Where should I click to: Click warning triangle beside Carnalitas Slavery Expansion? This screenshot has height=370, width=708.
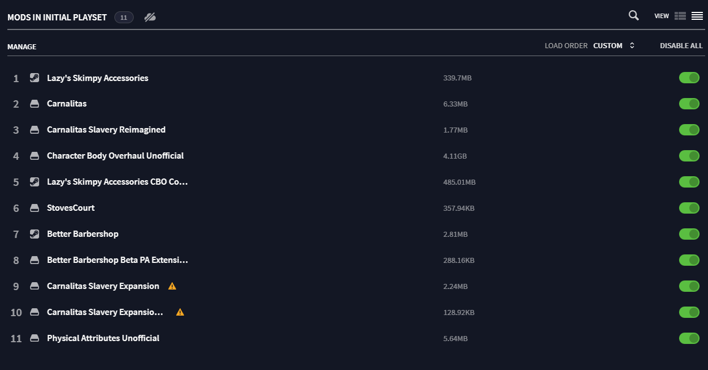172,286
